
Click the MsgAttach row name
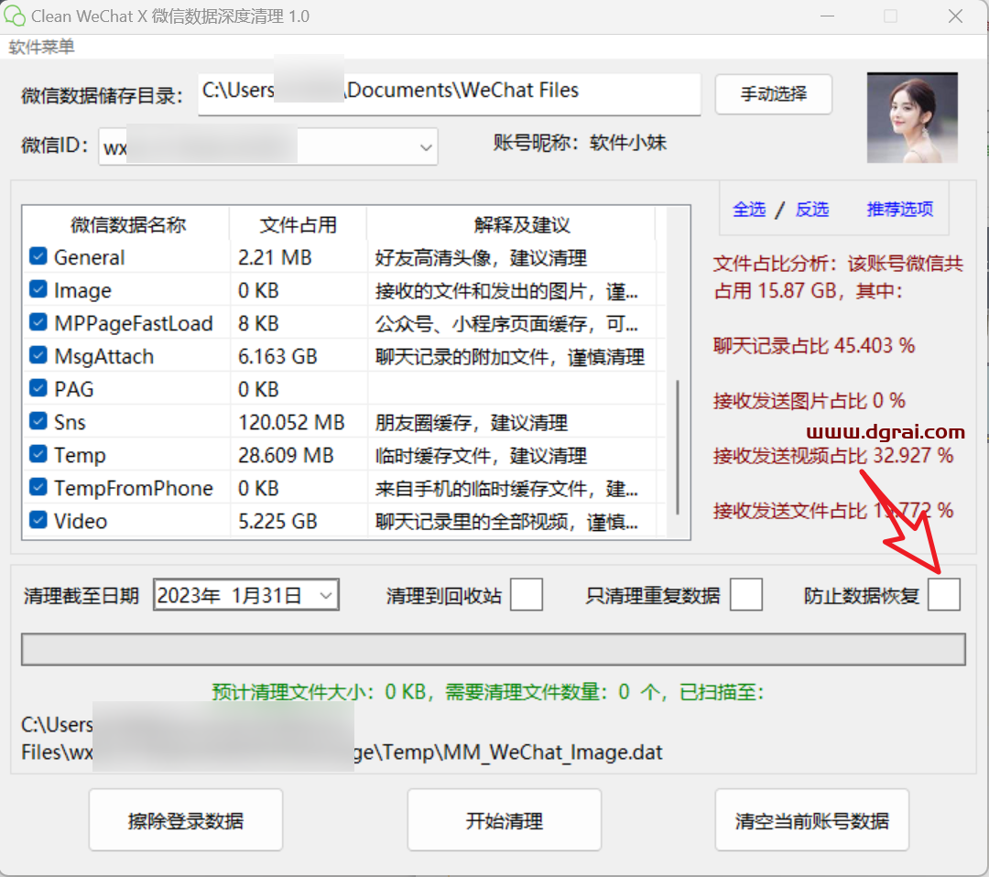click(x=104, y=356)
